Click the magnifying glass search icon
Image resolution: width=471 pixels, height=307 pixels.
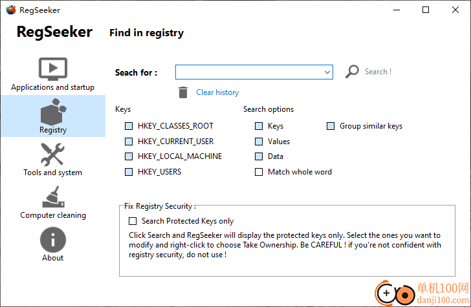(352, 72)
